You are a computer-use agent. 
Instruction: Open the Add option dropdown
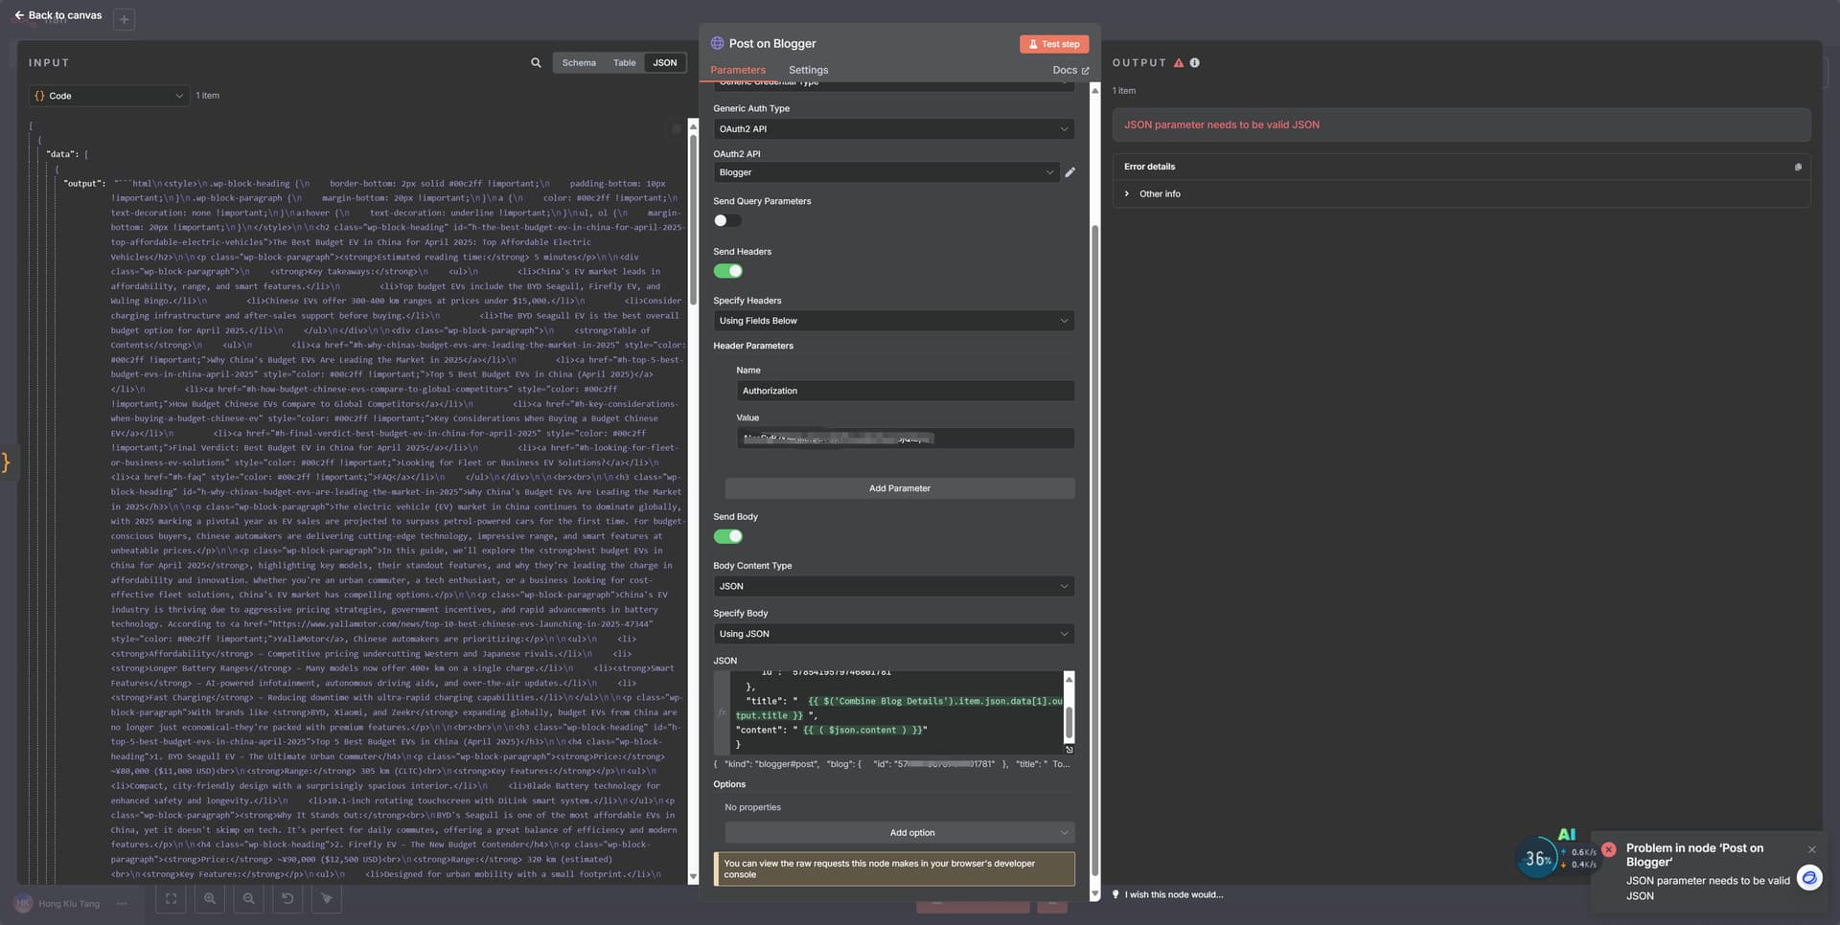(899, 833)
